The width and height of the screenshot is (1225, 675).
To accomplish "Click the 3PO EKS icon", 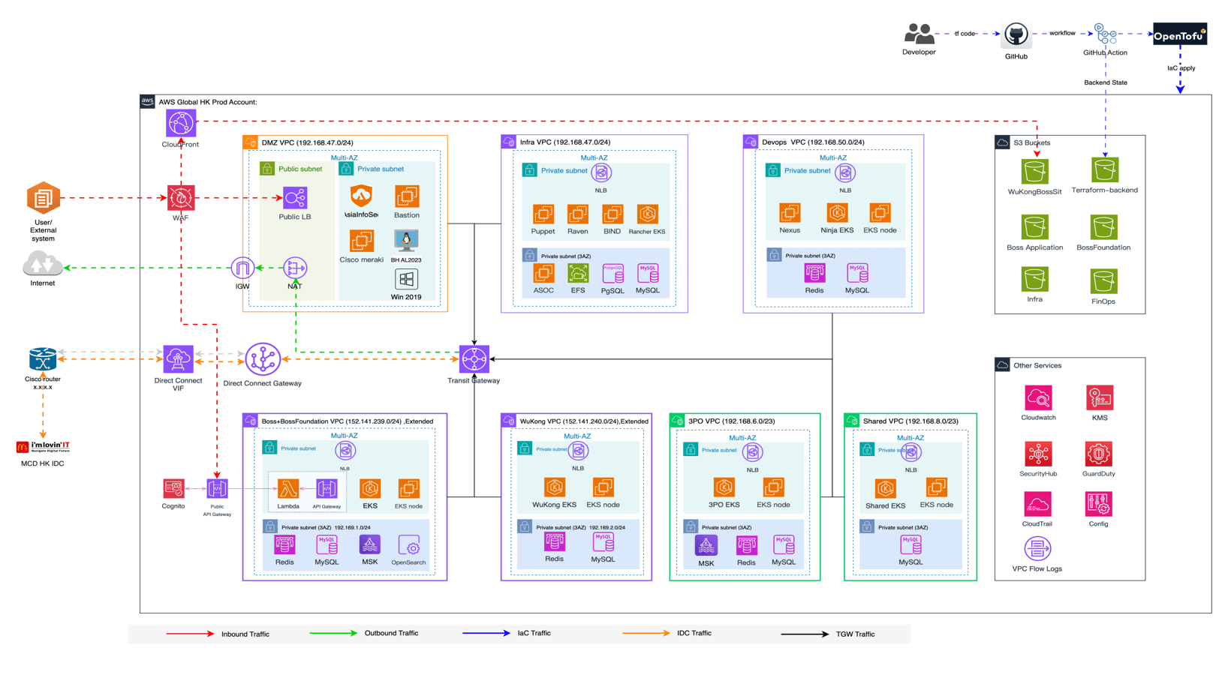I will coord(724,487).
